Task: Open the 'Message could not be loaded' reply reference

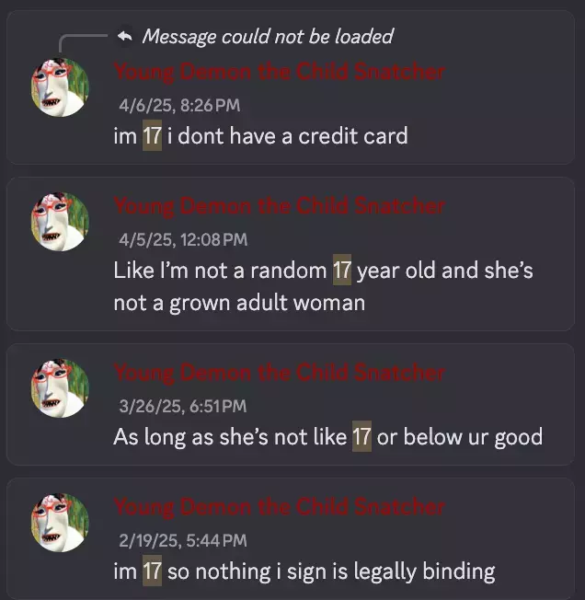Action: coord(268,37)
